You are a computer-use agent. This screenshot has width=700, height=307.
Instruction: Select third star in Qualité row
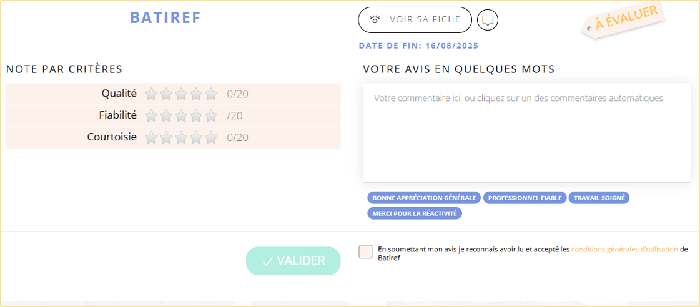point(181,94)
